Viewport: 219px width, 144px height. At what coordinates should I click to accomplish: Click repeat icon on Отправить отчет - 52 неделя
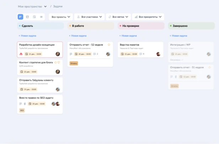click(109, 45)
